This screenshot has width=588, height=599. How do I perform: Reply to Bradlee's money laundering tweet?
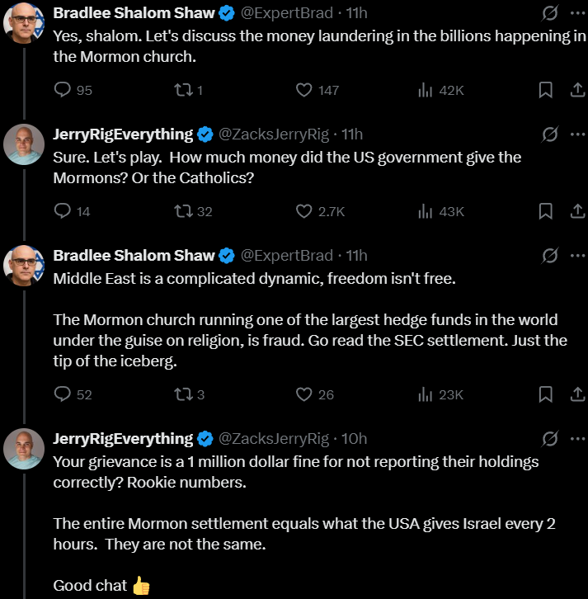(x=64, y=90)
